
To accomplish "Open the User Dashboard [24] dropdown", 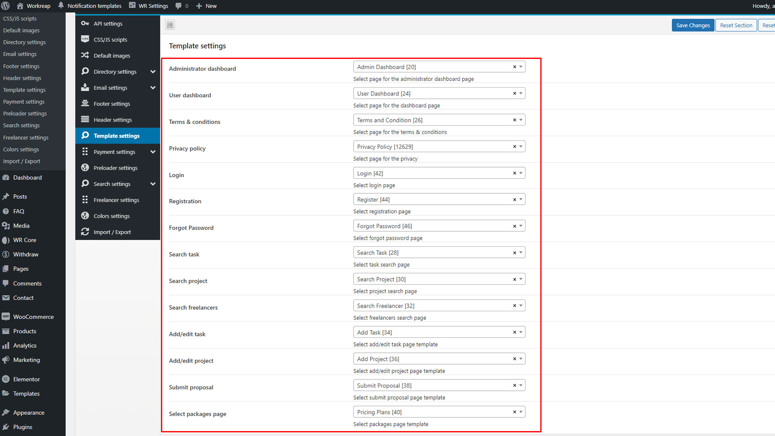I will click(521, 93).
